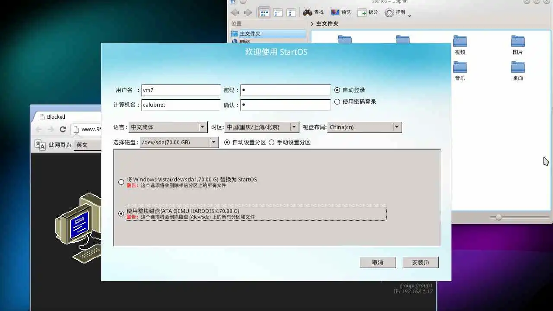Viewport: 553px width, 311px height.
Task: Click the 用户名 input containing vm7
Action: click(x=181, y=90)
